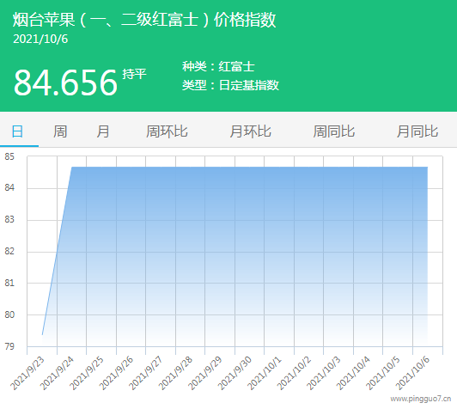The height and width of the screenshot is (409, 457).
Task: Click the 2021/10/3 axis date label
Action: click(324, 373)
